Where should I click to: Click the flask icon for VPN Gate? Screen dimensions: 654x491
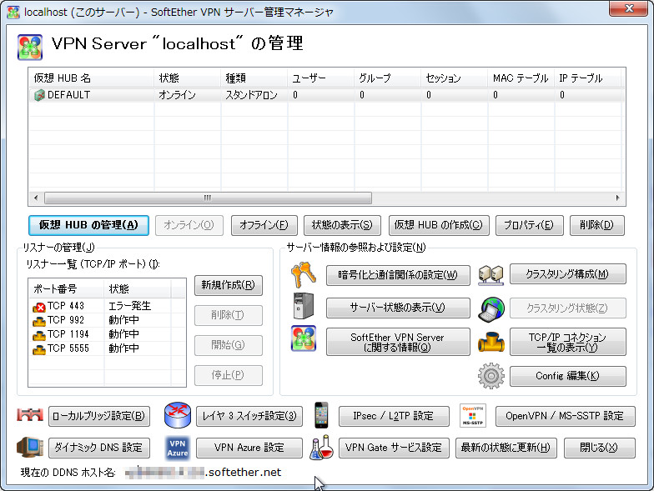[322, 447]
